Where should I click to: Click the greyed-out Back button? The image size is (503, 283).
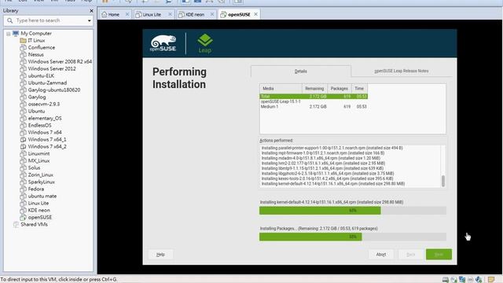[x=410, y=255]
